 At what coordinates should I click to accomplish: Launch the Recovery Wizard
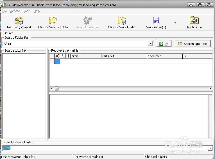[x=19, y=23]
